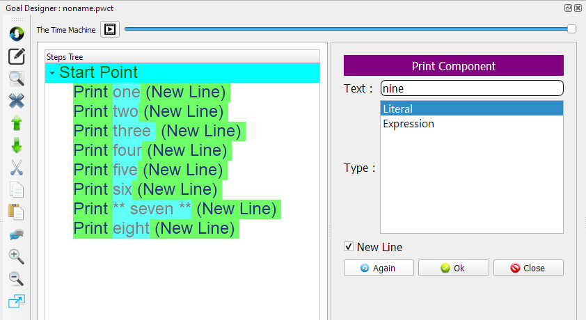586x320 pixels.
Task: Click the edit pencil icon in the sidebar
Action: click(x=17, y=56)
